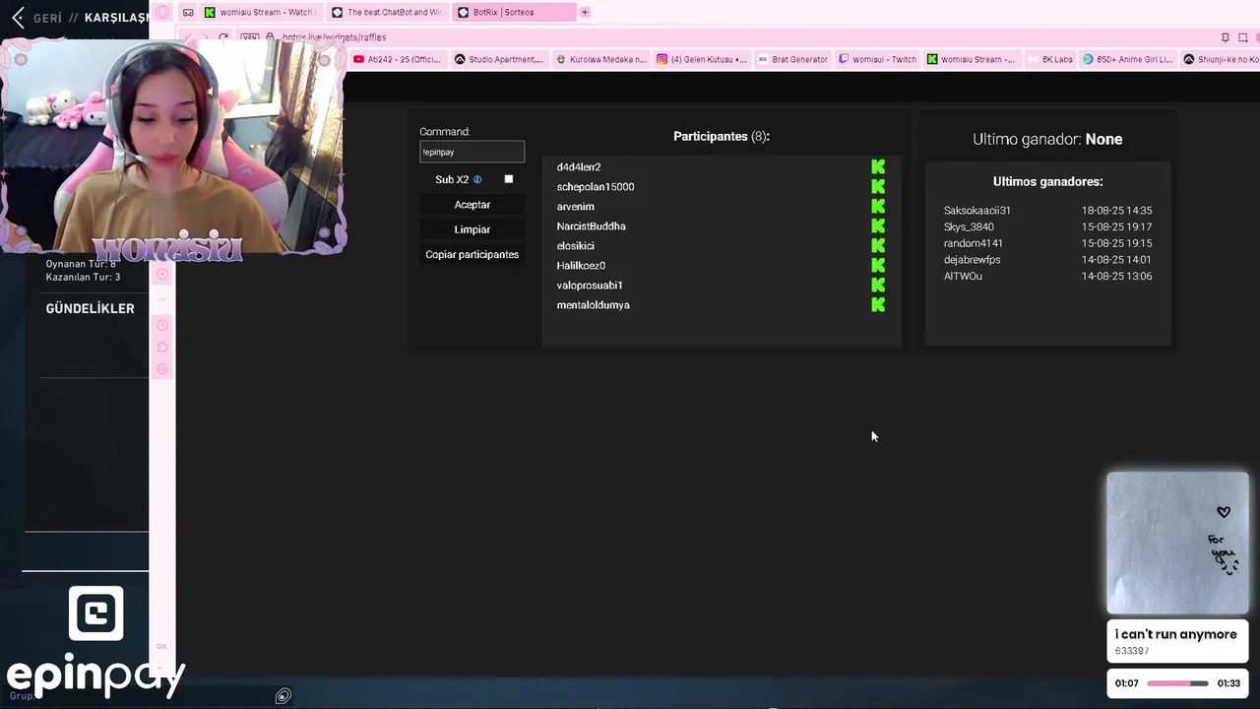Click the Limpiar button
This screenshot has width=1260, height=709.
click(x=472, y=229)
